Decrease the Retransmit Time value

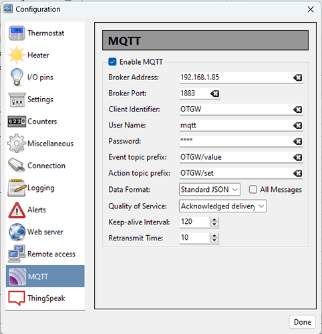(x=214, y=240)
